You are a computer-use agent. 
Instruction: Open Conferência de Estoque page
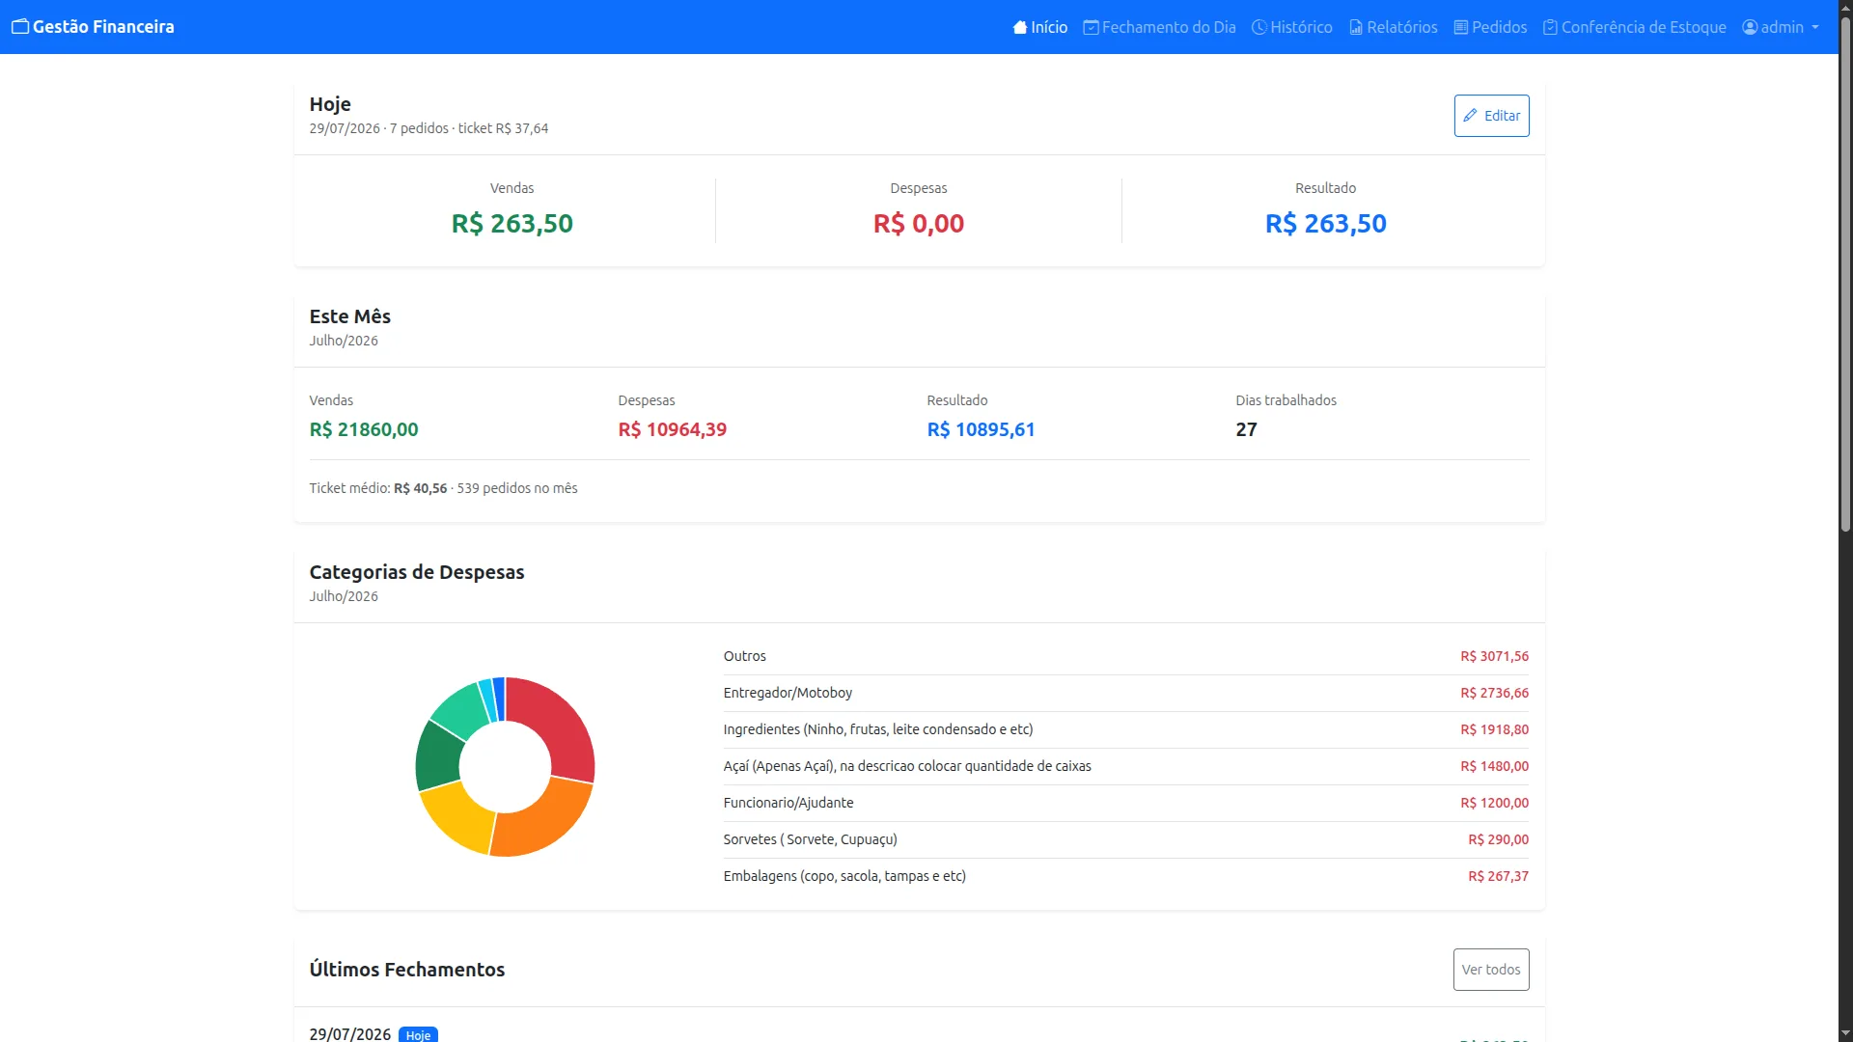point(1635,27)
